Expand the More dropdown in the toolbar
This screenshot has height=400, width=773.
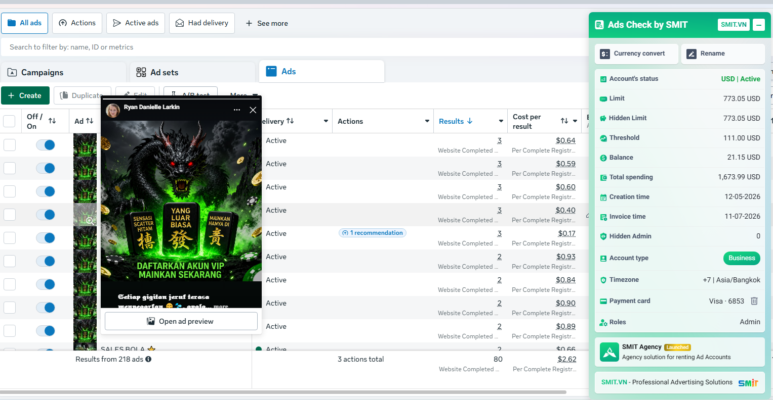(244, 95)
